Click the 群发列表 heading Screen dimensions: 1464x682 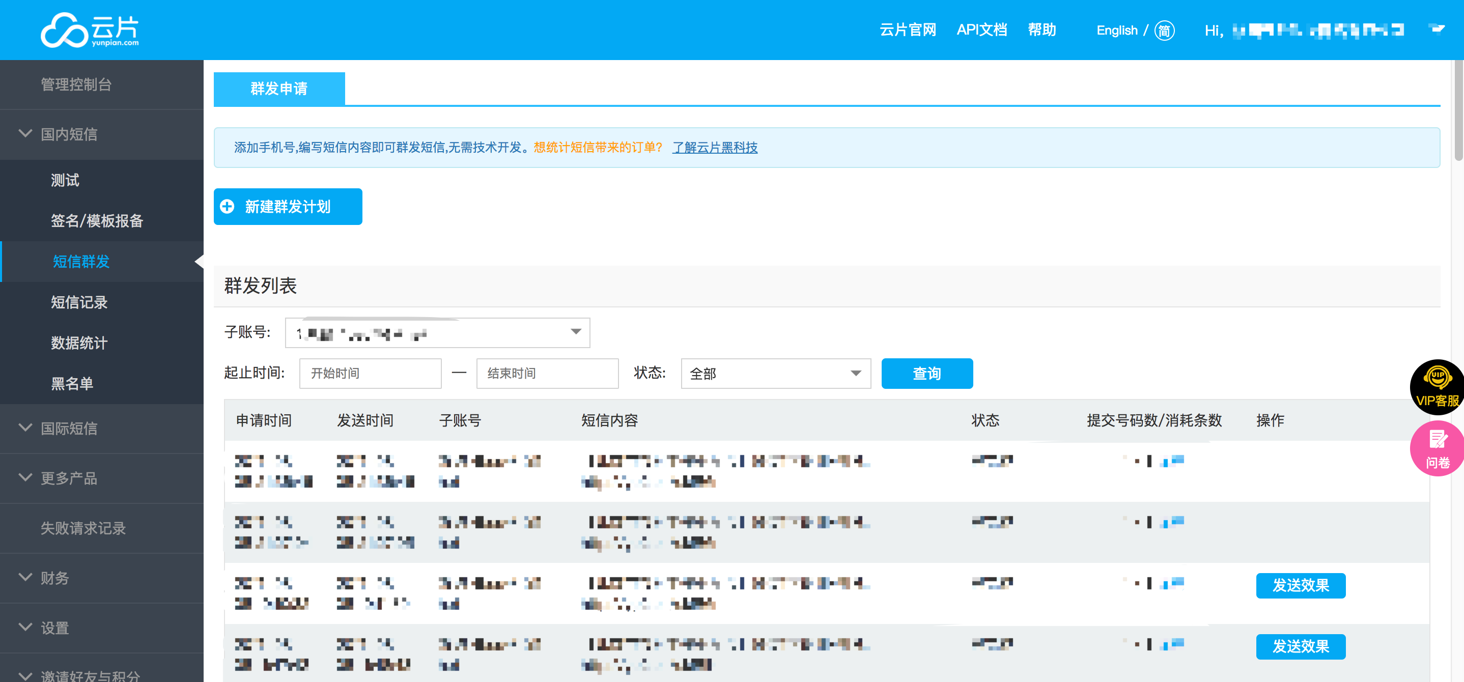pos(260,286)
